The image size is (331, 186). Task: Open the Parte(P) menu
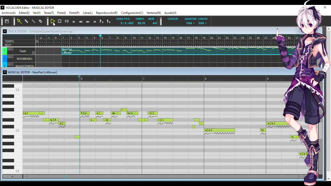click(x=74, y=13)
